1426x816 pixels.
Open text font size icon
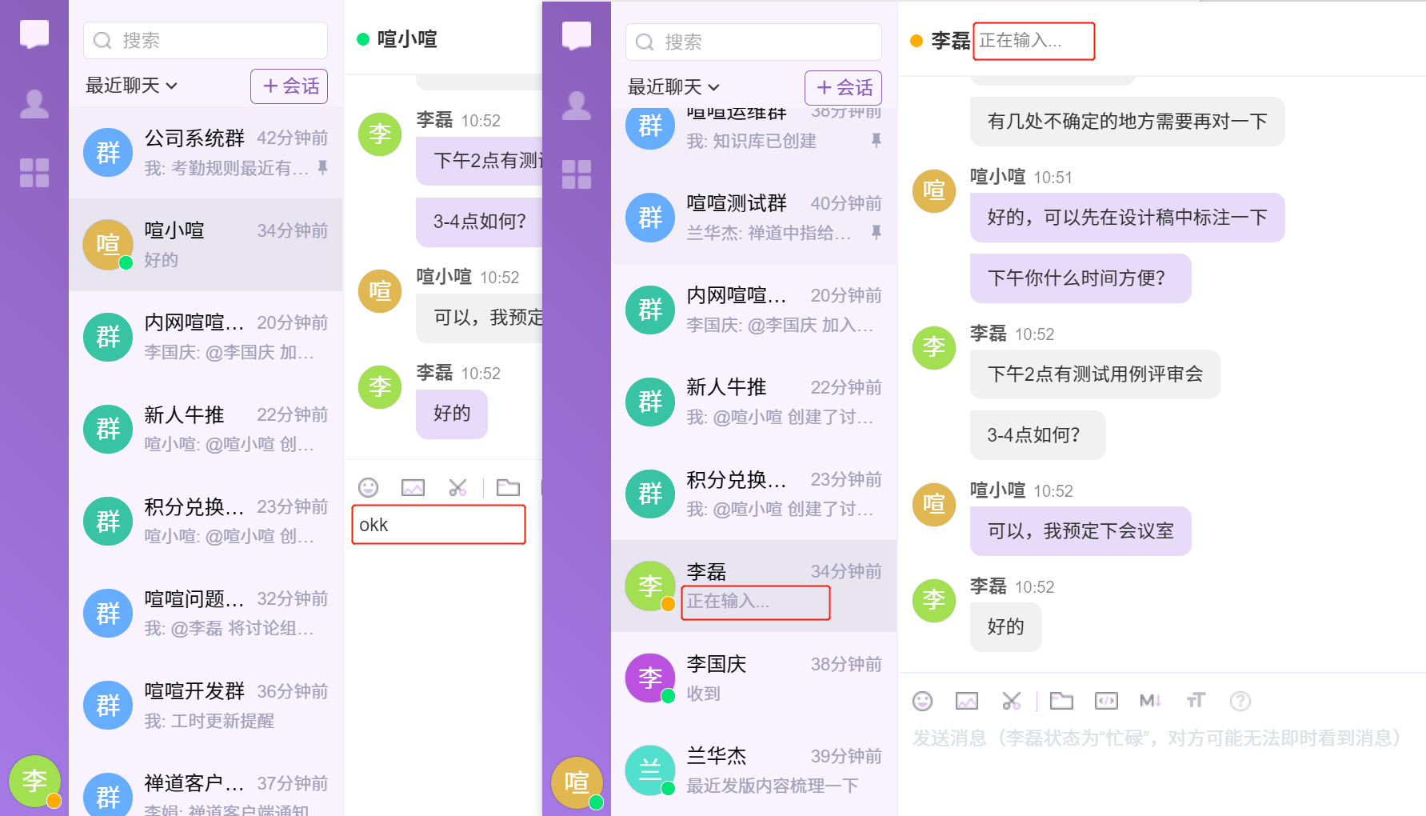(x=1195, y=702)
